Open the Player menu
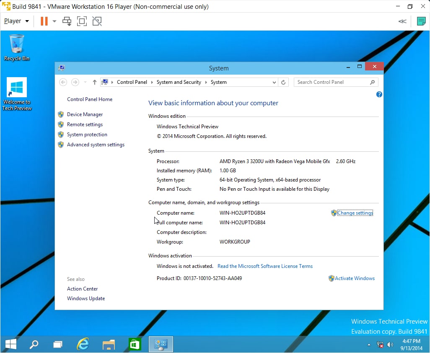This screenshot has width=430, height=353. coord(16,21)
